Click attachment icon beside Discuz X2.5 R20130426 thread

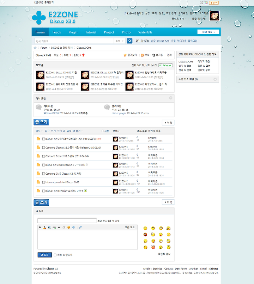[86, 165]
